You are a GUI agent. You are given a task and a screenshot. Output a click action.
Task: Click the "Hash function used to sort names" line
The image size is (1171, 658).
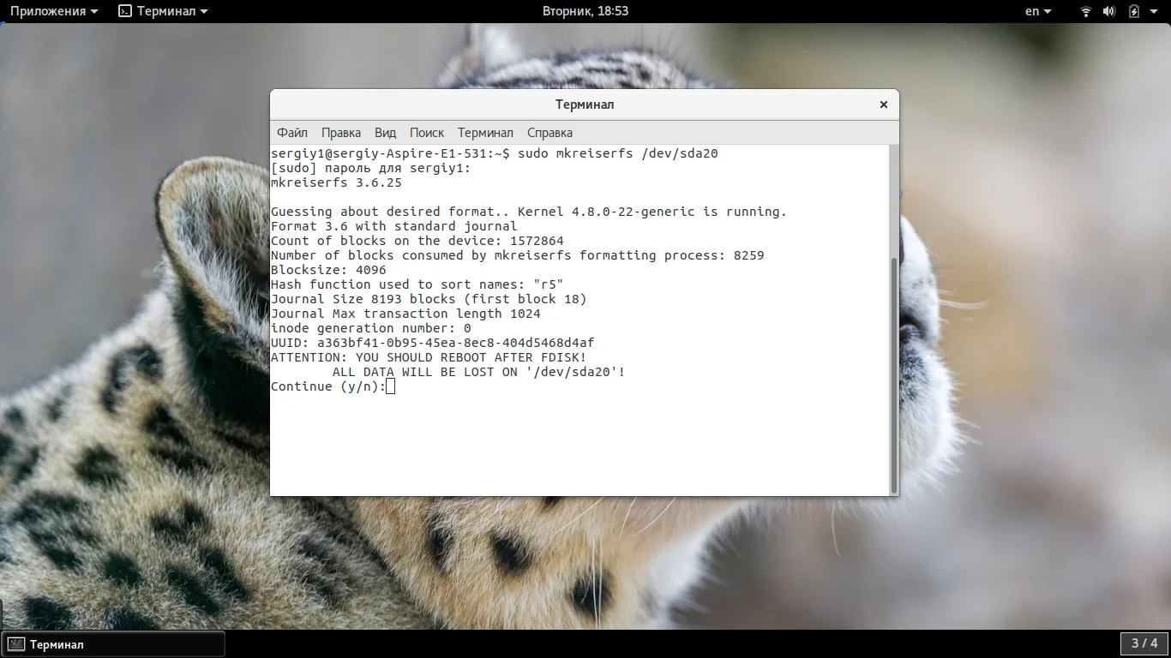pyautogui.click(x=417, y=284)
